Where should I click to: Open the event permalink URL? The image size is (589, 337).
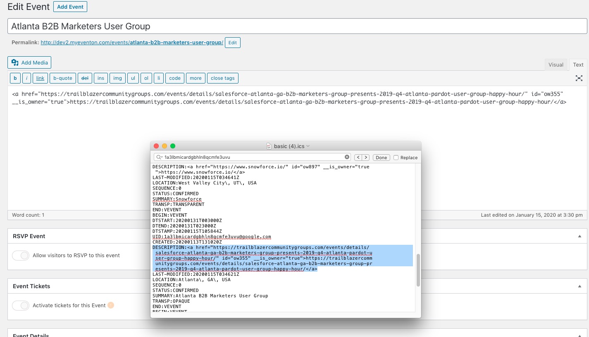point(132,43)
